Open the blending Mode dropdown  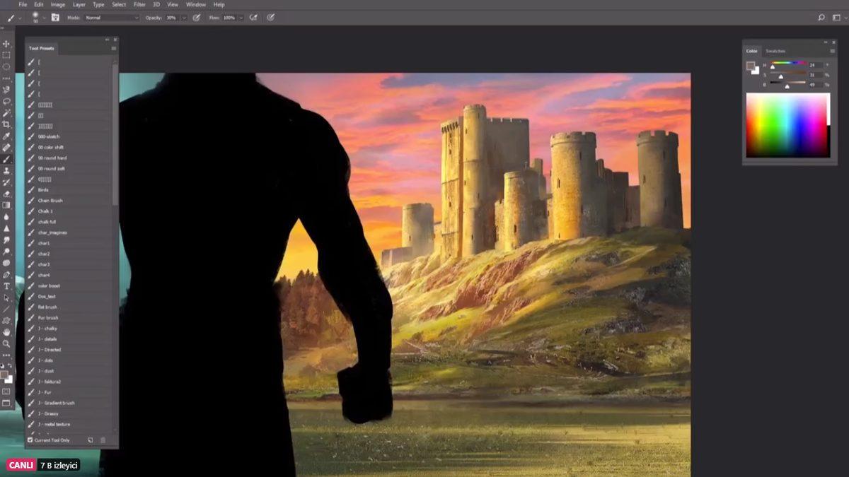click(112, 18)
